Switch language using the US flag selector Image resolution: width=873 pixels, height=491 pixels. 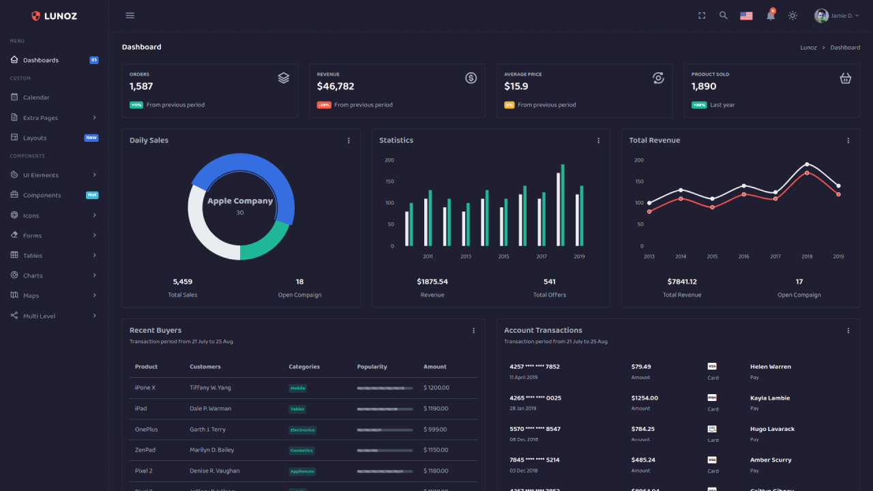[x=746, y=15]
